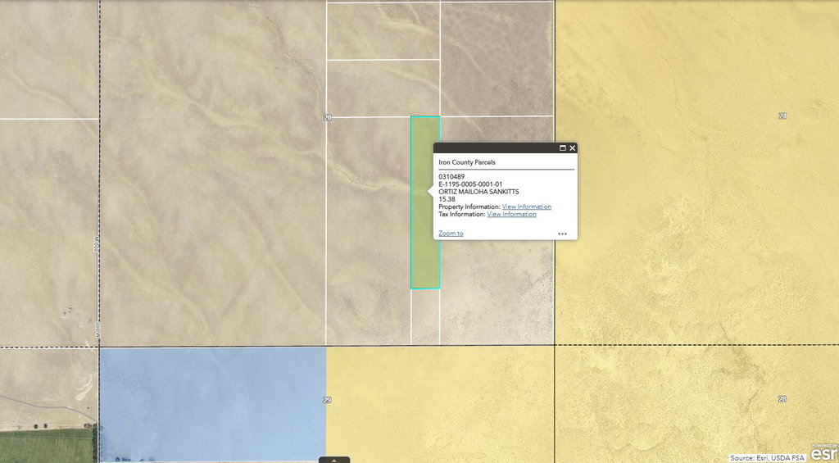This screenshot has height=463, width=839.
Task: Click the Powered by Esri logo
Action: 824,453
